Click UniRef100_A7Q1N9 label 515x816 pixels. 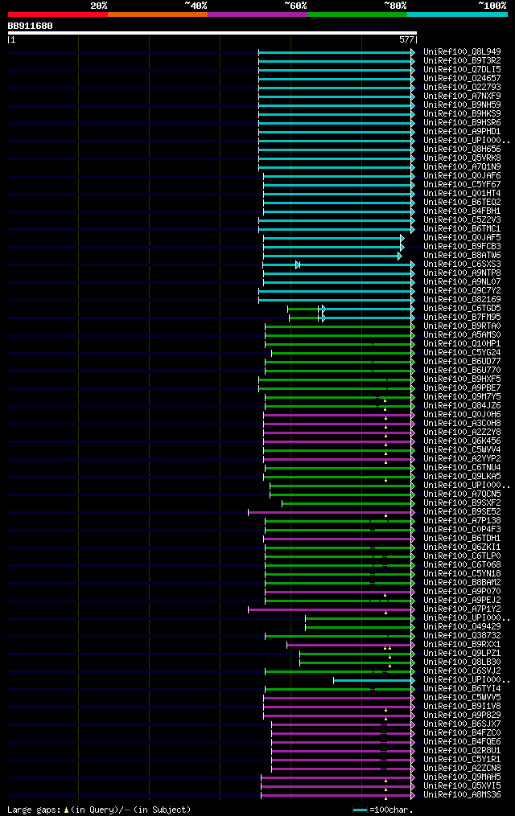click(462, 167)
